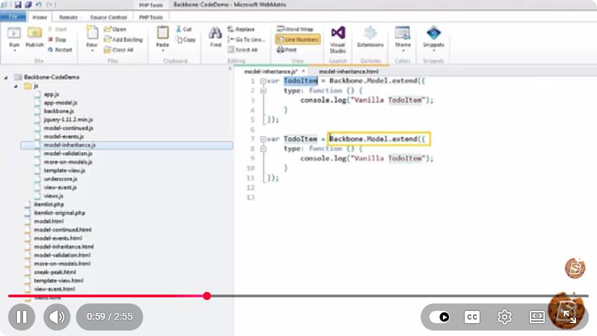Open sneak-peak.html file
Screen dimensions: 597x336
(x=55, y=272)
